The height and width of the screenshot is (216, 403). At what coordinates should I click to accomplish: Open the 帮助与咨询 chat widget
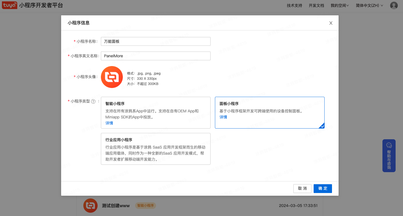click(389, 155)
